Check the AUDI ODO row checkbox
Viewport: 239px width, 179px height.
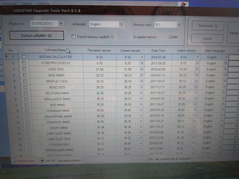coord(24,69)
